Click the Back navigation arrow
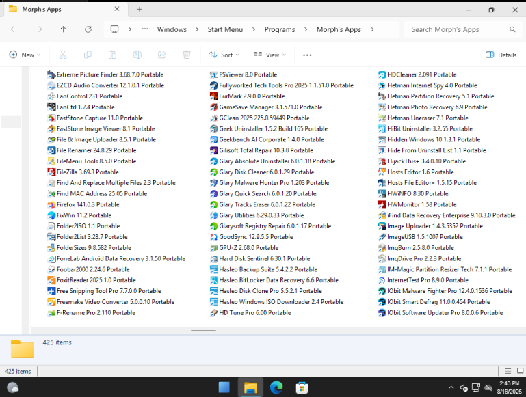Screen dimensions: 526x397 coord(14,29)
